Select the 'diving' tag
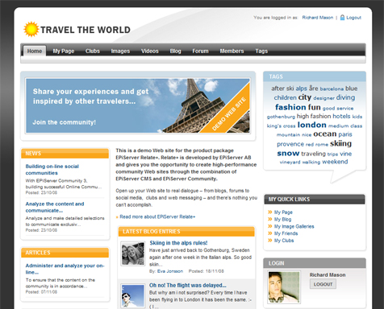The height and width of the screenshot is (309, 384). pos(345,97)
